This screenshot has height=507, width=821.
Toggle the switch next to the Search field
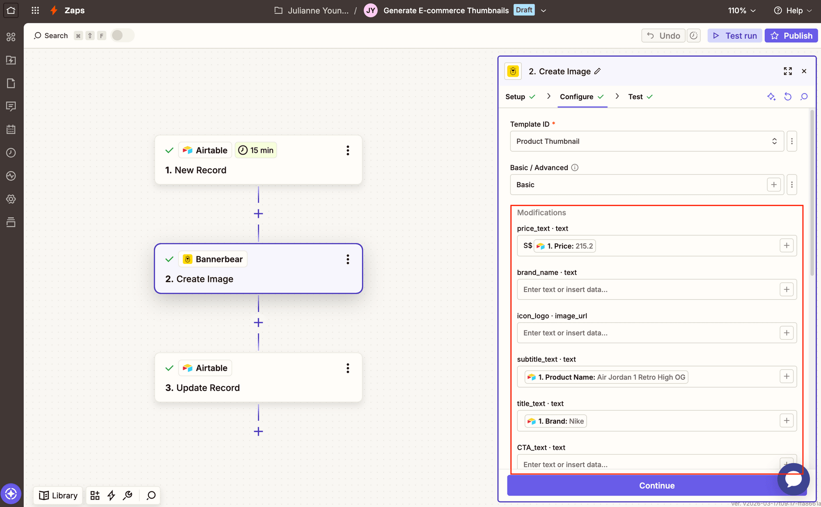(x=122, y=35)
